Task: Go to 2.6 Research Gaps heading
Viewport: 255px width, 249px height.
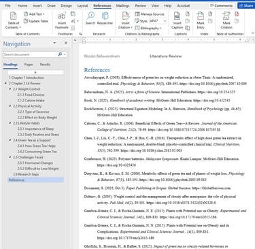Action: (26, 174)
